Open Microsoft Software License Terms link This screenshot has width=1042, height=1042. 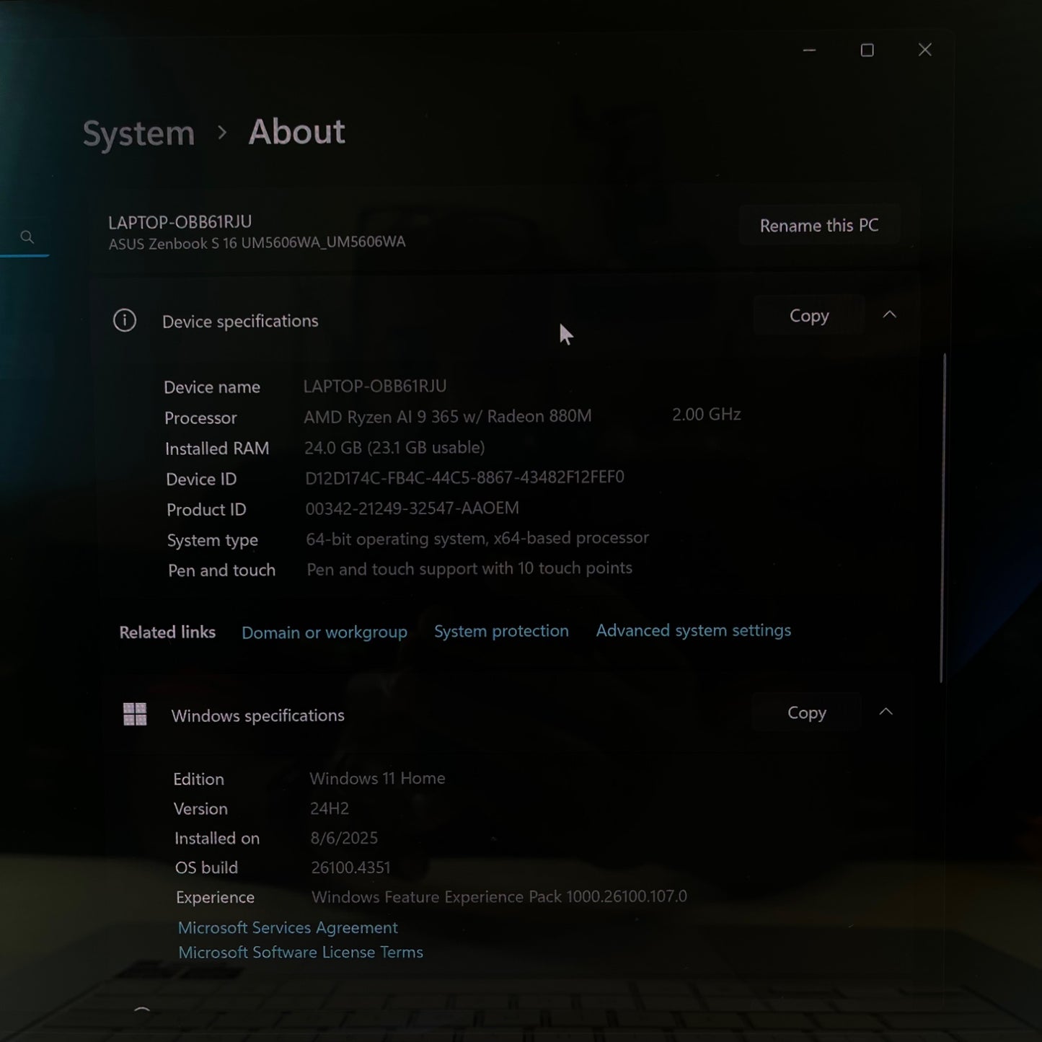(x=301, y=952)
